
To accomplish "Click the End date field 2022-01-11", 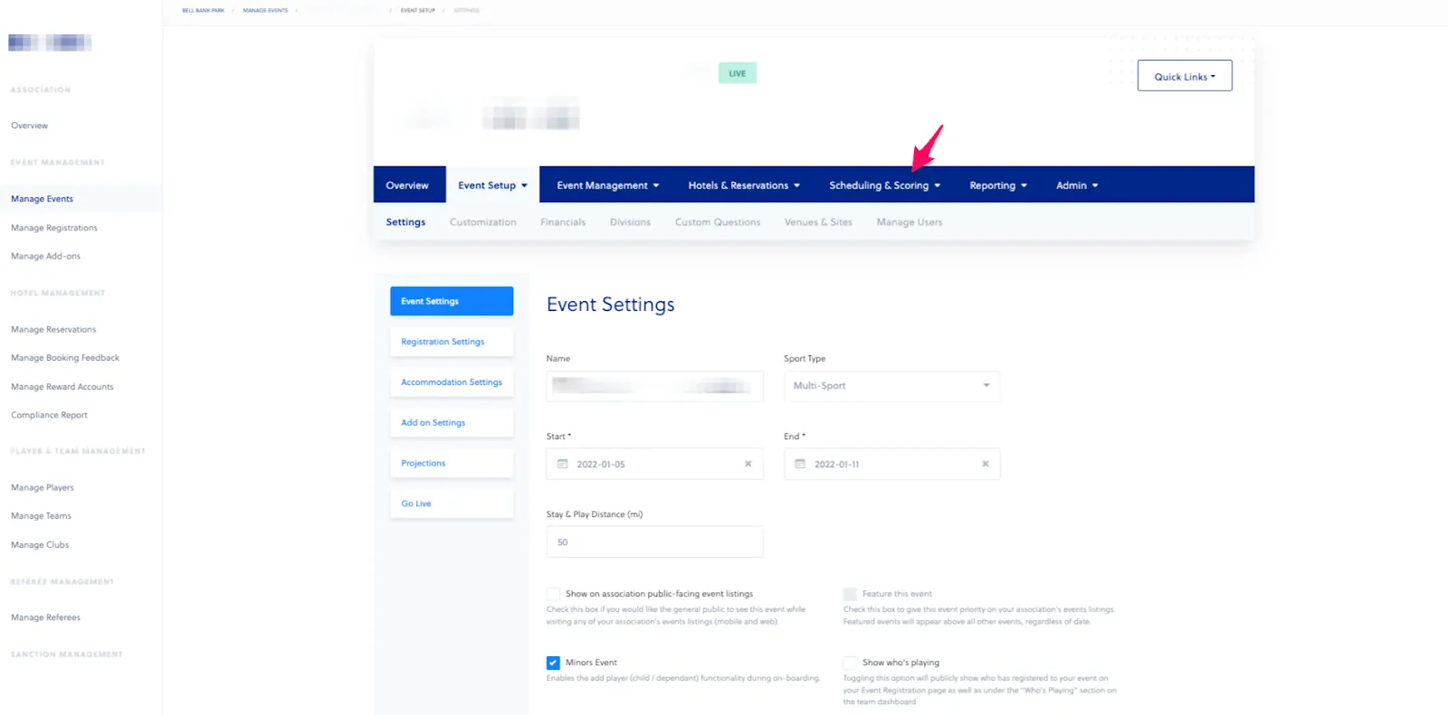I will pos(892,464).
